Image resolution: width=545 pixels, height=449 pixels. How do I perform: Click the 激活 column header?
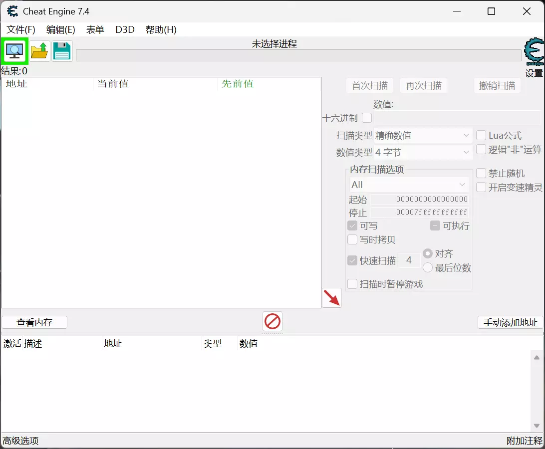12,344
